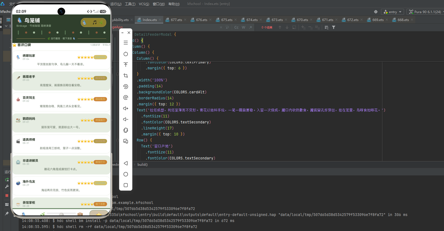Image resolution: width=444 pixels, height=231 pixels.
Task: Open the entry run configuration dropdown
Action: coord(393,12)
